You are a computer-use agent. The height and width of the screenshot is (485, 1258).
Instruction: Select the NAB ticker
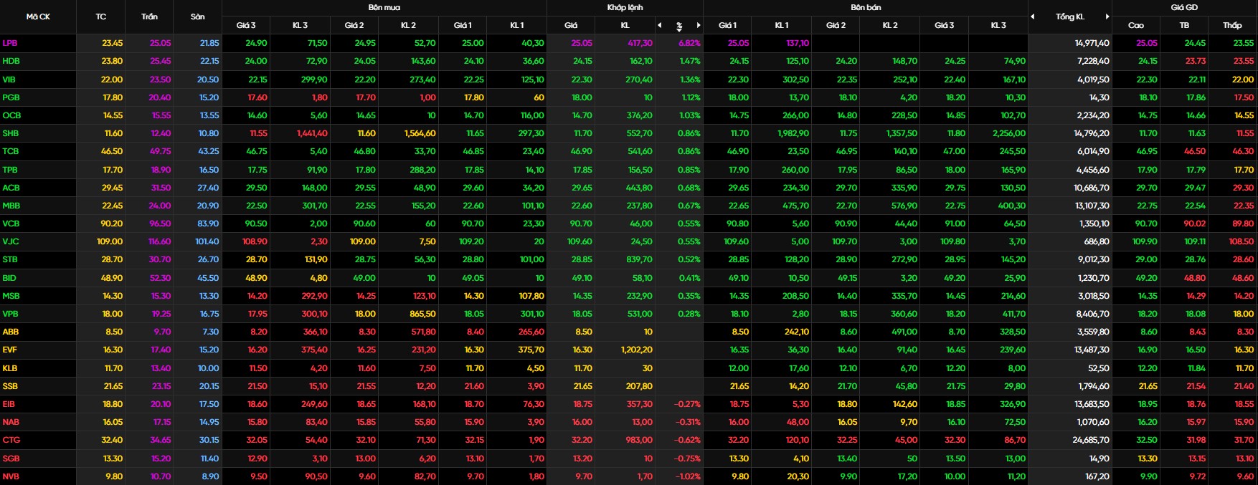coord(11,422)
